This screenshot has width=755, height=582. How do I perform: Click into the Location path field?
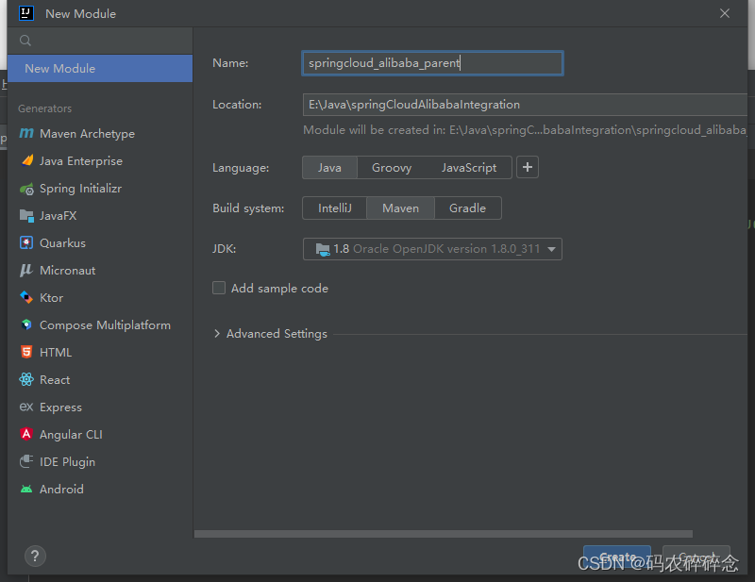[x=525, y=105]
